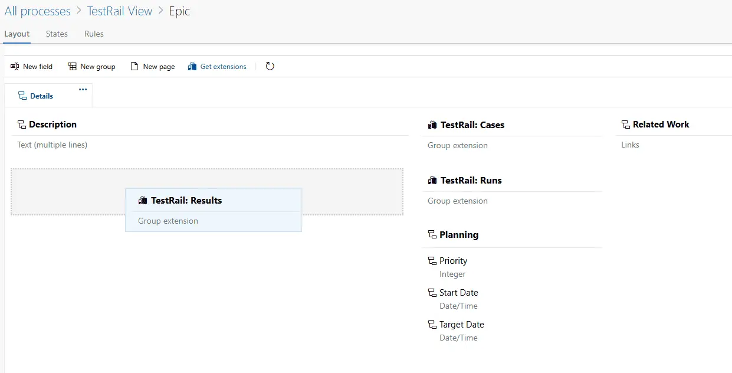Viewport: 732px width, 373px height.
Task: Select the Related Work heading
Action: click(661, 125)
